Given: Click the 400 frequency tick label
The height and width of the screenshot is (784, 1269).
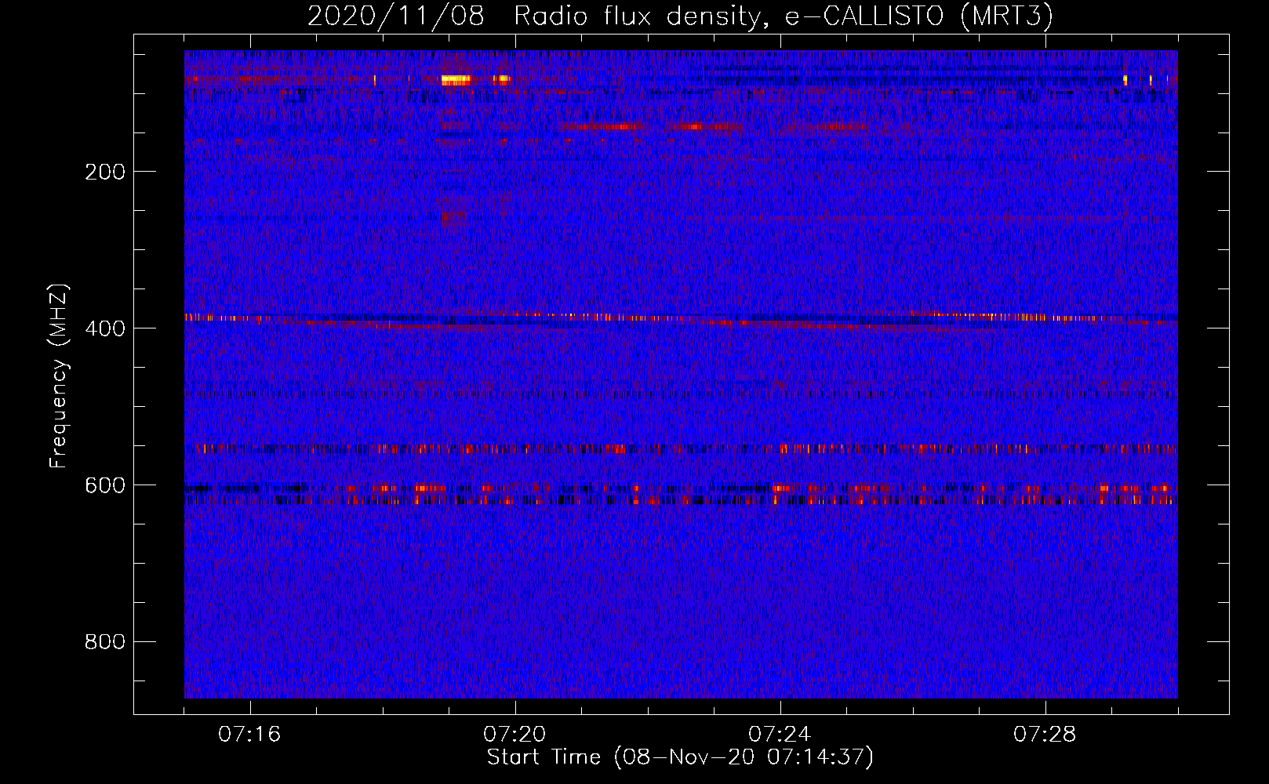Looking at the screenshot, I should pyautogui.click(x=105, y=328).
